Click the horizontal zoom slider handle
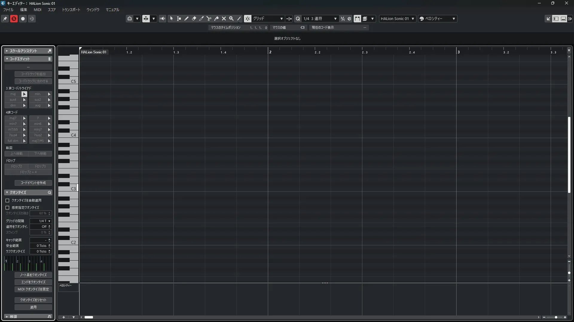This screenshot has height=322, width=574. 556,317
